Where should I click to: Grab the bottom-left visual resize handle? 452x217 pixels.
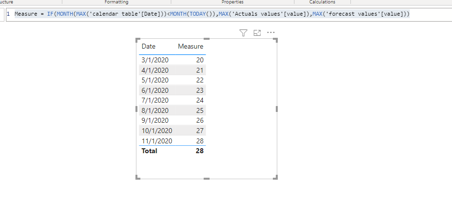click(138, 177)
